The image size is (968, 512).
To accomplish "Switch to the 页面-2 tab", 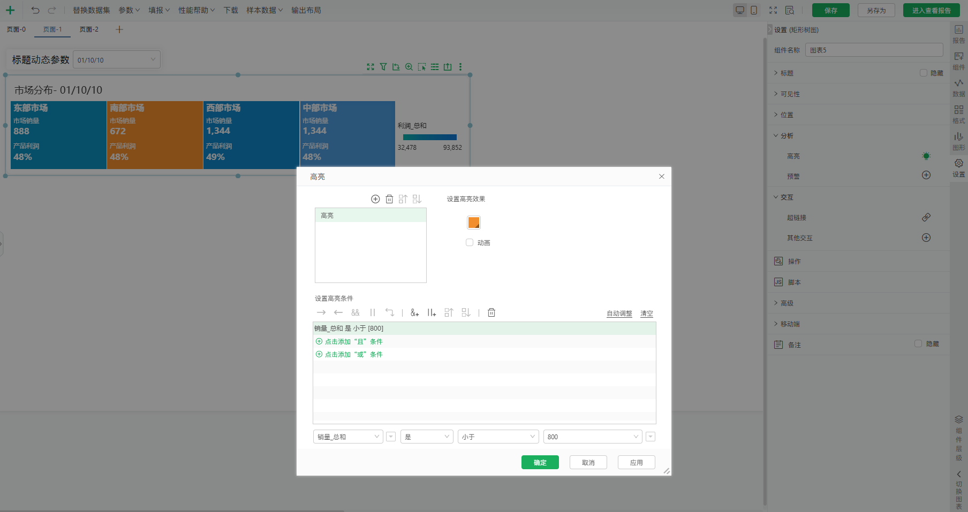I will click(x=89, y=29).
